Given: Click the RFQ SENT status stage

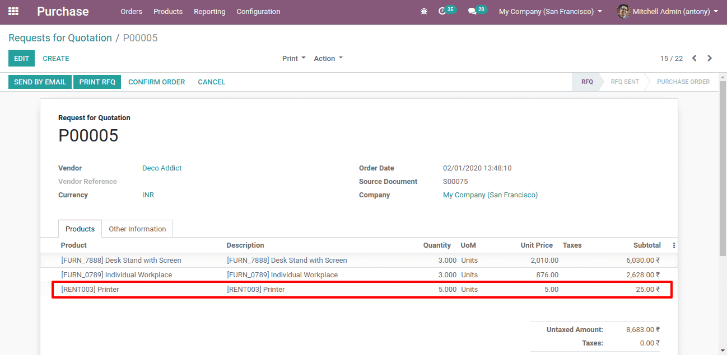Looking at the screenshot, I should point(625,82).
